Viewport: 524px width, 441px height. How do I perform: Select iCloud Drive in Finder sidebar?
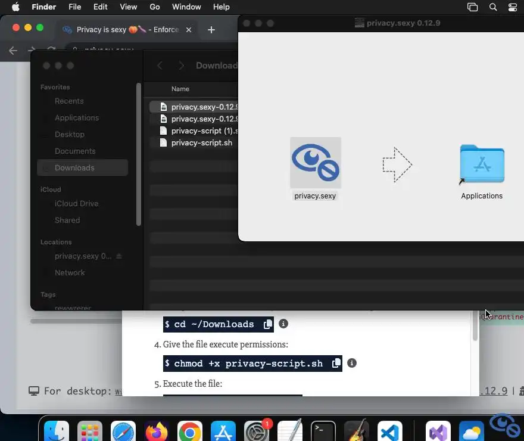click(x=83, y=204)
